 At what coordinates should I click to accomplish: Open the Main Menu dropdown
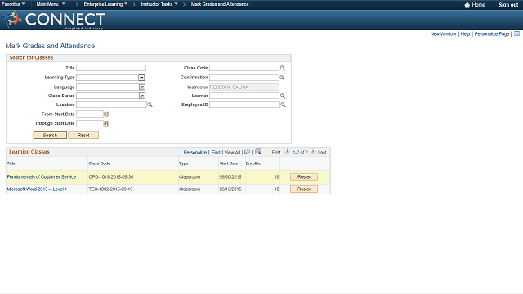pos(51,4)
